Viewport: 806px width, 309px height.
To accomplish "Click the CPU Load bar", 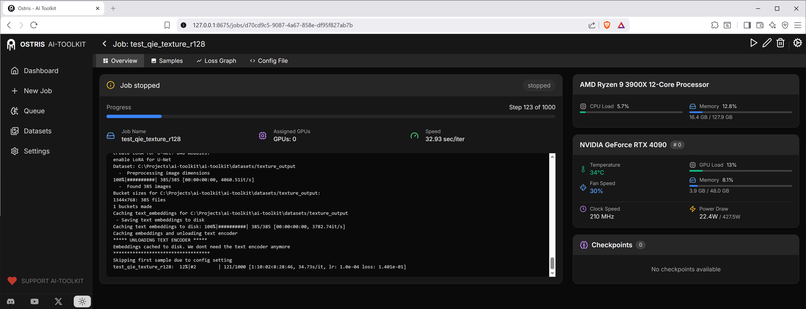I will tap(631, 112).
